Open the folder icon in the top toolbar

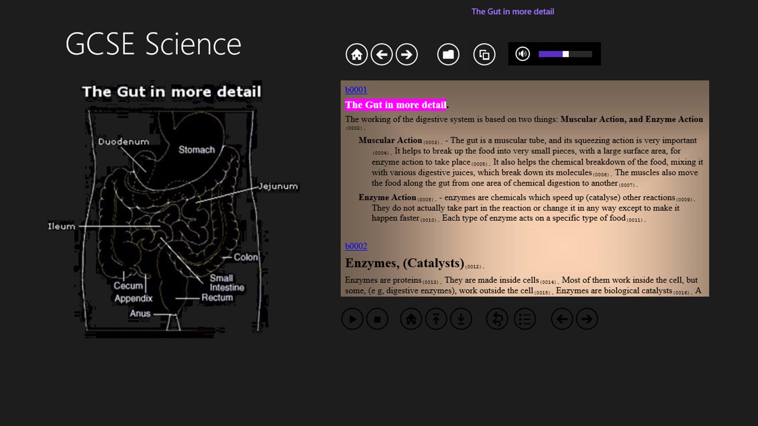448,55
